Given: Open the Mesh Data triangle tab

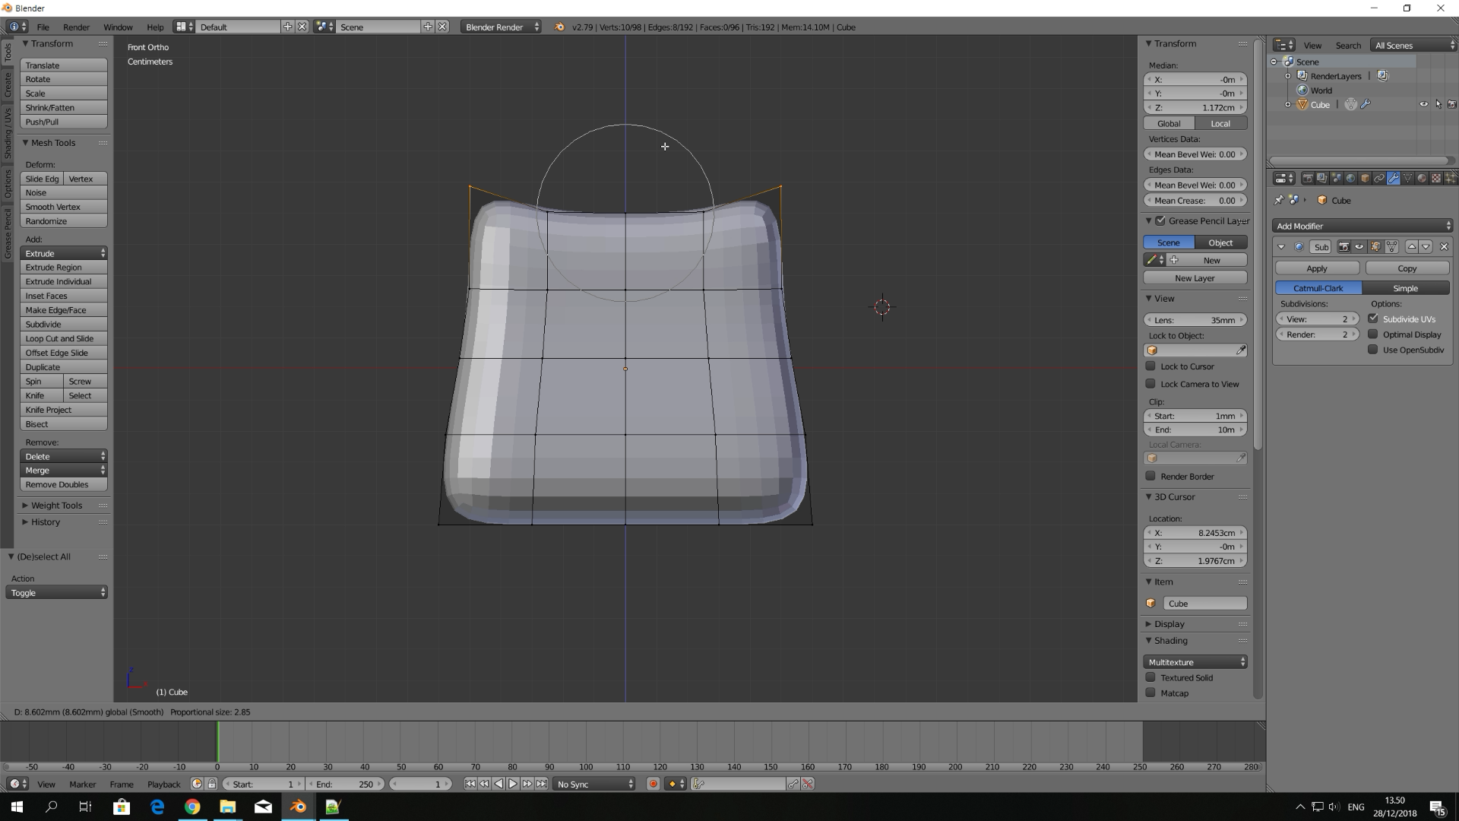Looking at the screenshot, I should click(1407, 178).
